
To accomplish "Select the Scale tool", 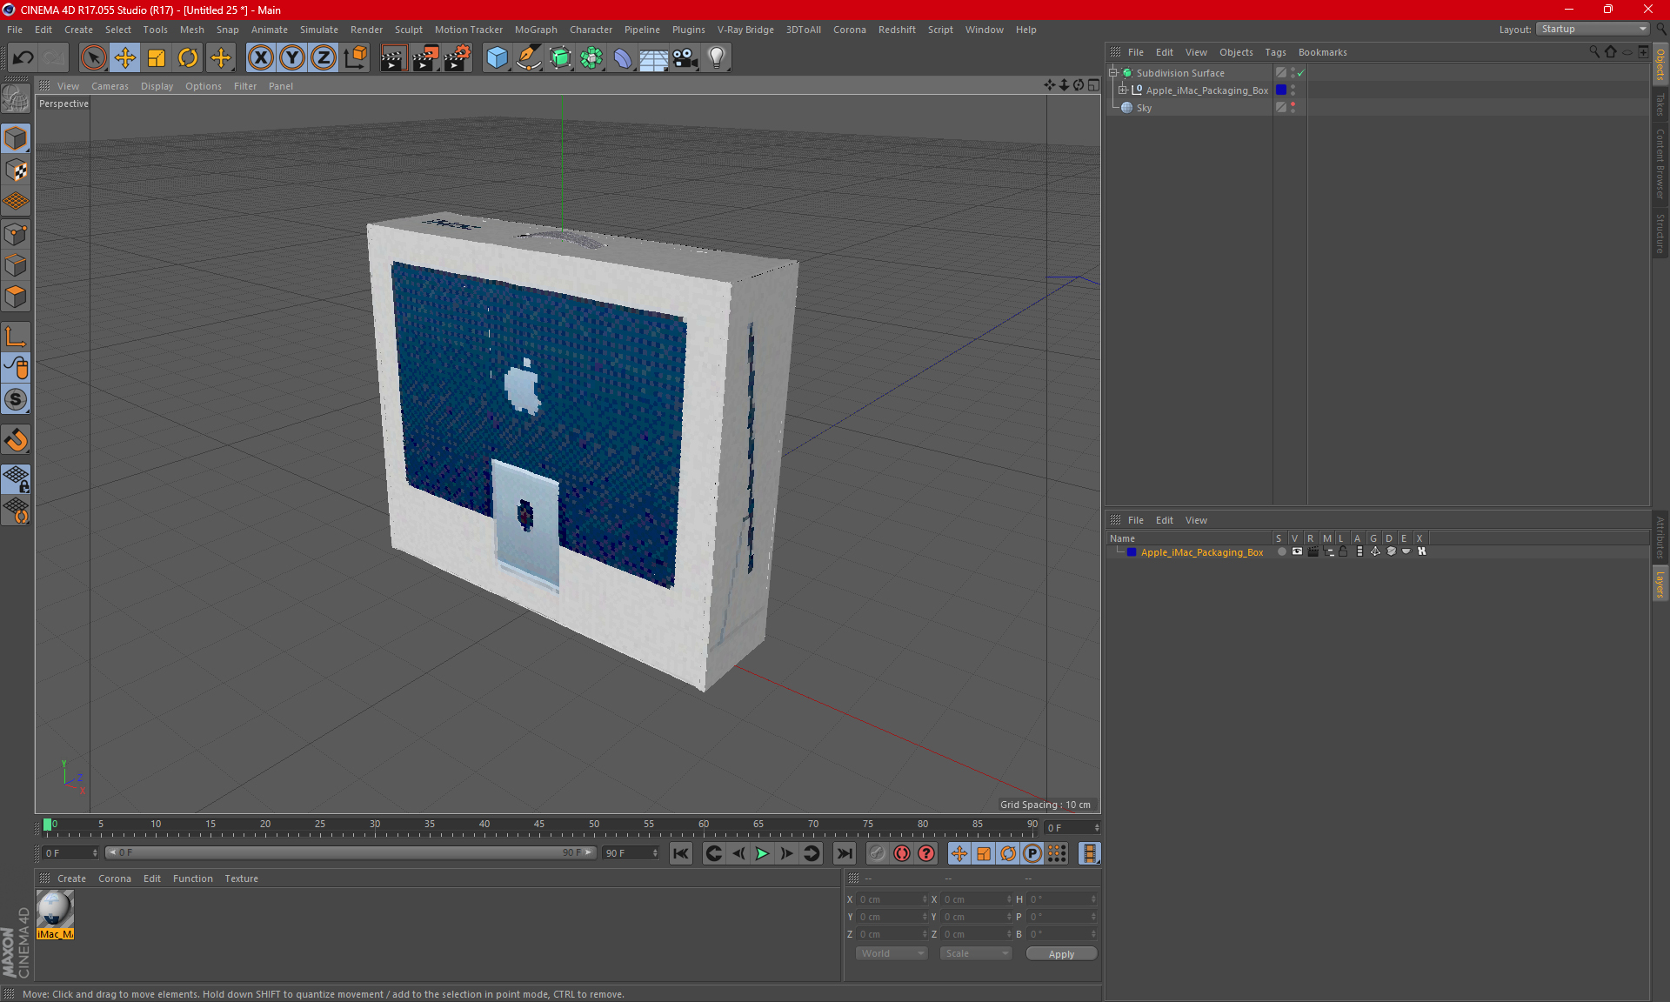I will (x=157, y=58).
